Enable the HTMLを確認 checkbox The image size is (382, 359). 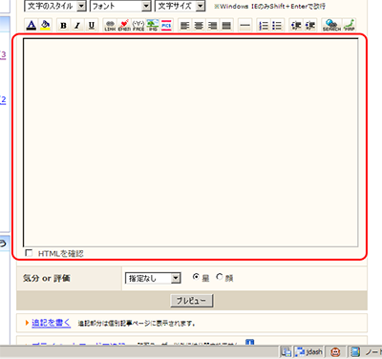tap(29, 253)
